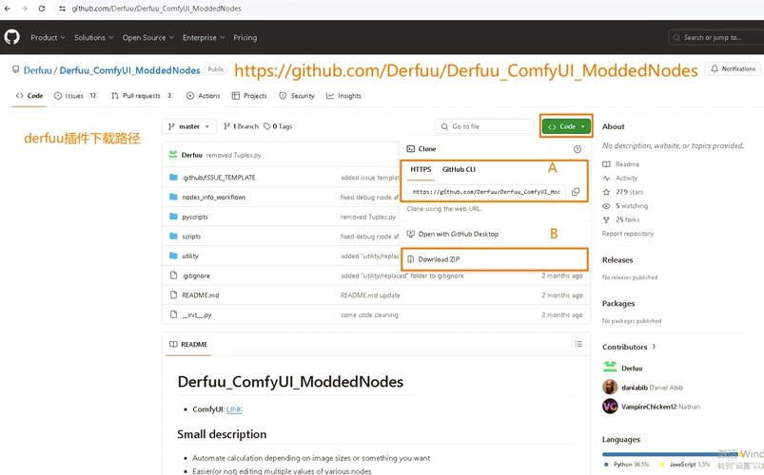Click the clone URL text field
The width and height of the screenshot is (764, 475).
point(486,192)
